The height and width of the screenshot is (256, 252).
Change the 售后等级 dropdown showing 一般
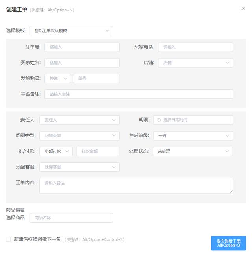pyautogui.click(x=193, y=135)
